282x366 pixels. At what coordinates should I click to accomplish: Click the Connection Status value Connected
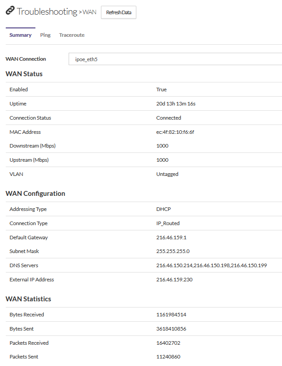tap(169, 118)
